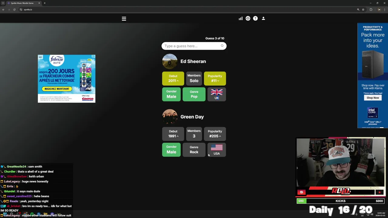Close the Spotle Music Wordle Game tab
The image size is (388, 218).
pyautogui.click(x=39, y=3)
